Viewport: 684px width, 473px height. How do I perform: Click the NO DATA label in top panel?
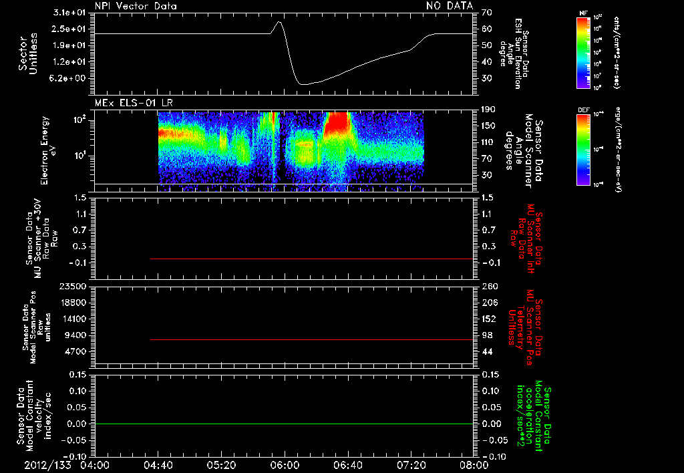pos(450,5)
